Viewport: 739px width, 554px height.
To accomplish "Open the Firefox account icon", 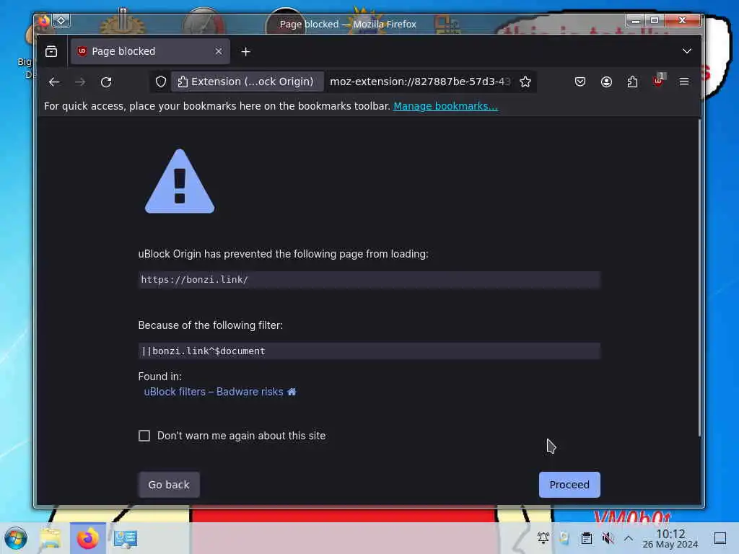I will click(606, 82).
